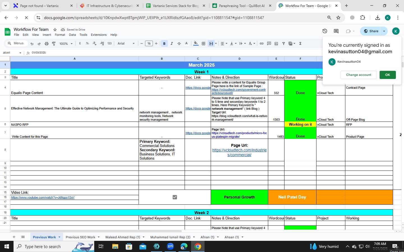Increase decimal places

(102, 43)
